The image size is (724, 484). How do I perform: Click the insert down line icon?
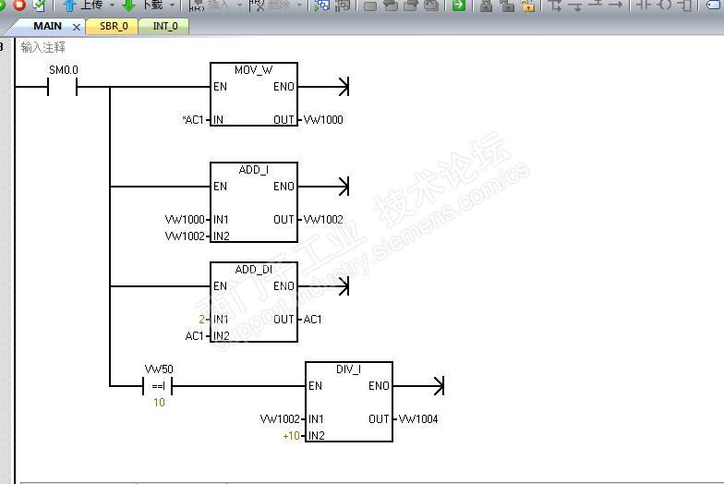pyautogui.click(x=576, y=6)
